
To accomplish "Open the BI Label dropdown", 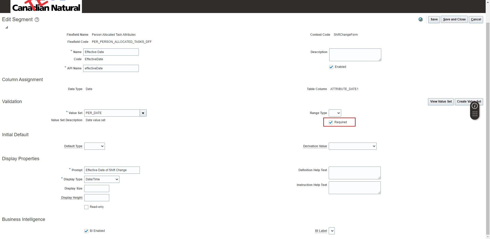I will click(x=332, y=231).
